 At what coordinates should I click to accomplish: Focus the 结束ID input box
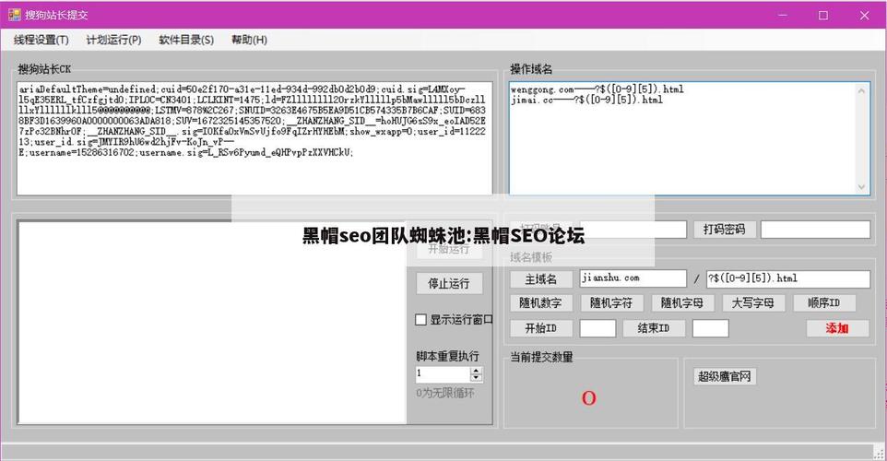coord(711,328)
